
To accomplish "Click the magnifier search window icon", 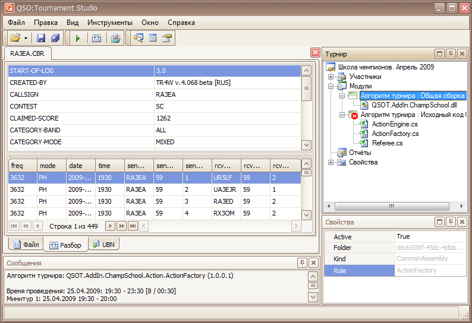I will click(x=139, y=38).
